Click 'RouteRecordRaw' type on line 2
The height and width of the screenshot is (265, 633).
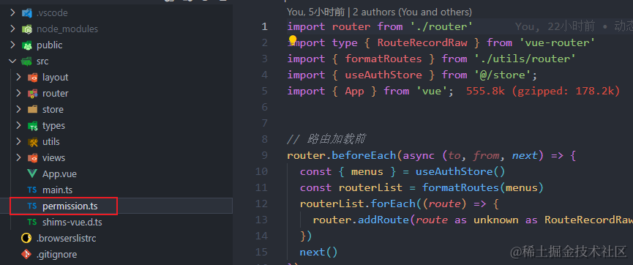(422, 42)
